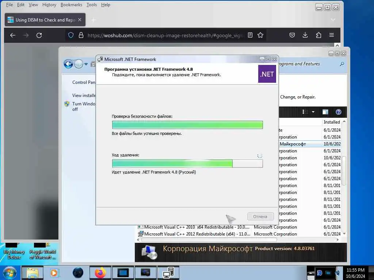374x280 pixels.
Task: Open the Bookmarks menu
Action: [71, 5]
